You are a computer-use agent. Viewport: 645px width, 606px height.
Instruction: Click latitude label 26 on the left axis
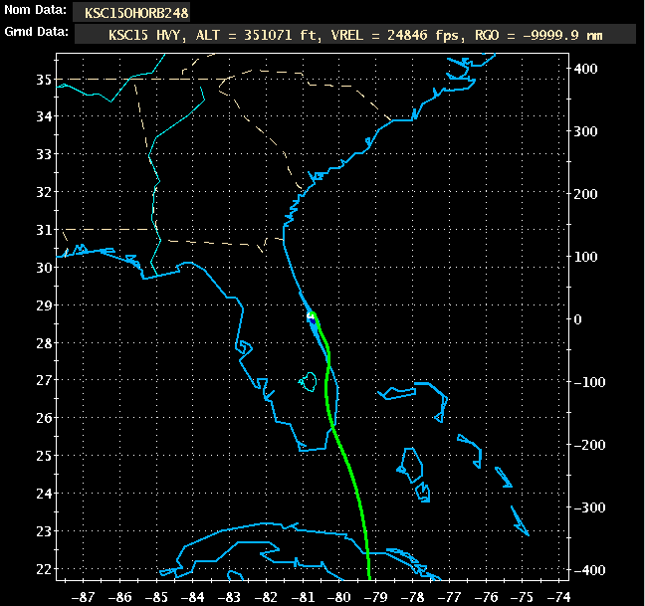pyautogui.click(x=44, y=419)
